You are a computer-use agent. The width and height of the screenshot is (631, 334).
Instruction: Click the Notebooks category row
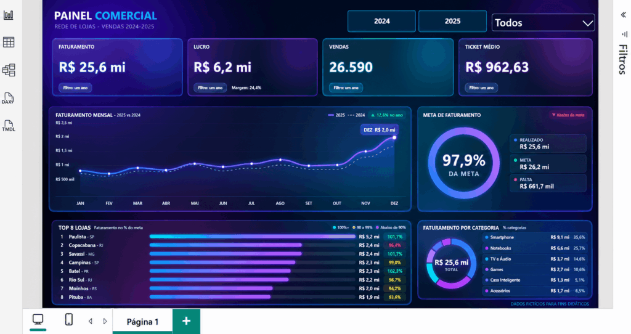pos(535,248)
